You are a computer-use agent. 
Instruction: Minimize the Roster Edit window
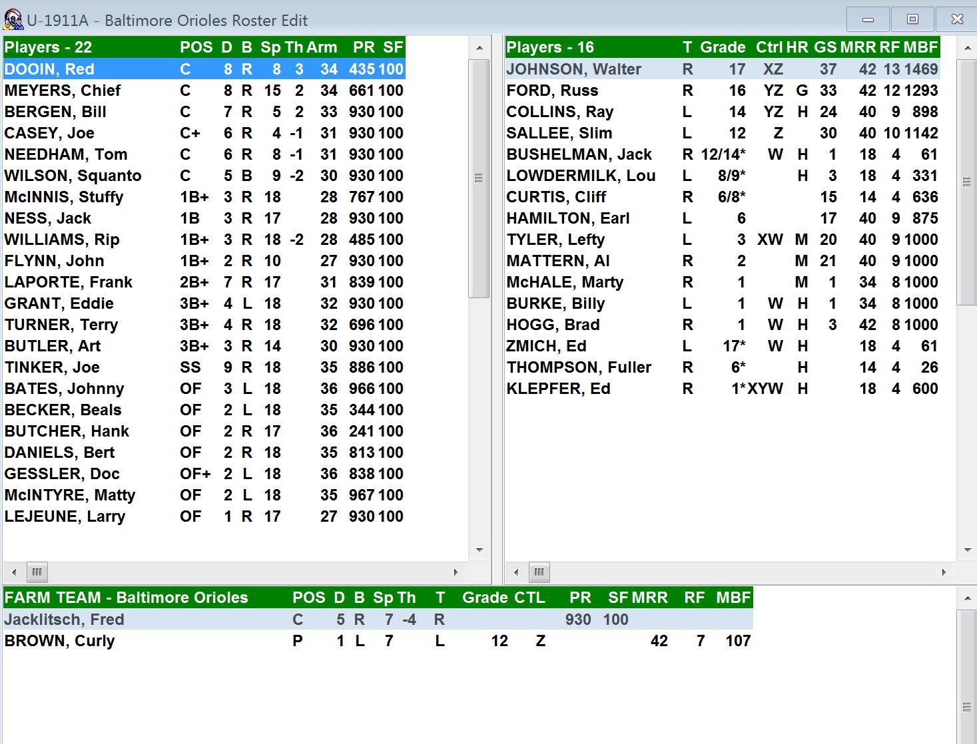click(868, 19)
